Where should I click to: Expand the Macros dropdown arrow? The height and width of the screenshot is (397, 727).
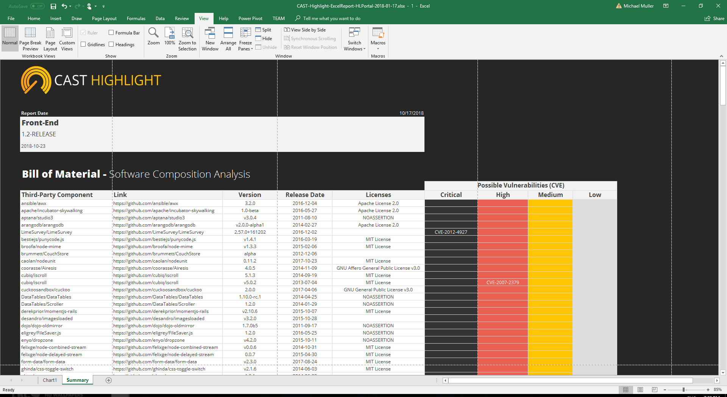(378, 48)
